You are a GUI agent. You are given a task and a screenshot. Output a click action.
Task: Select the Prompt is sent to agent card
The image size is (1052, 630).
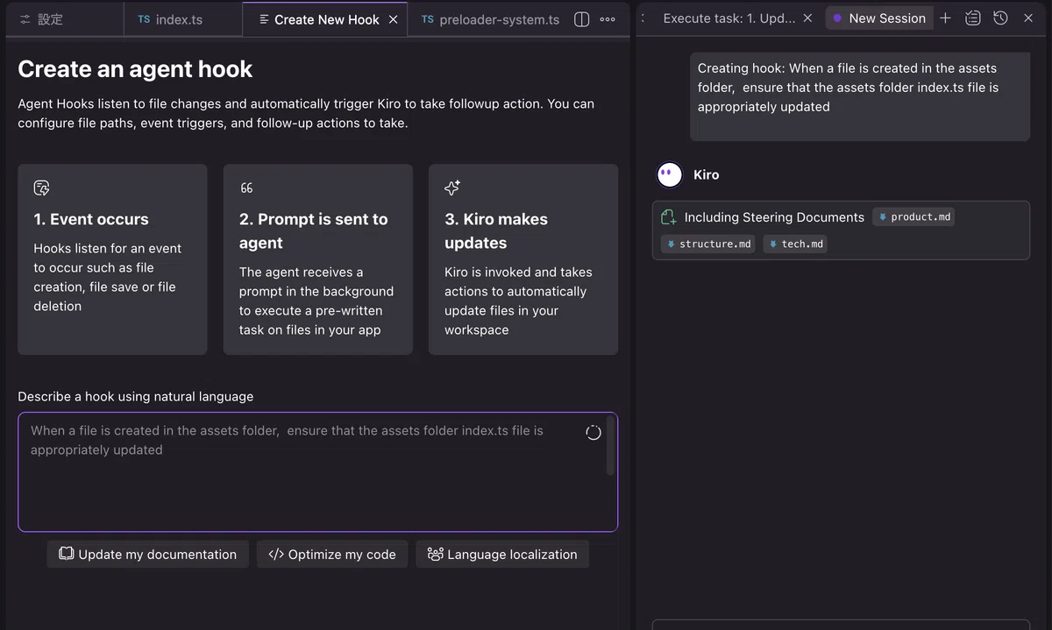[x=318, y=259]
